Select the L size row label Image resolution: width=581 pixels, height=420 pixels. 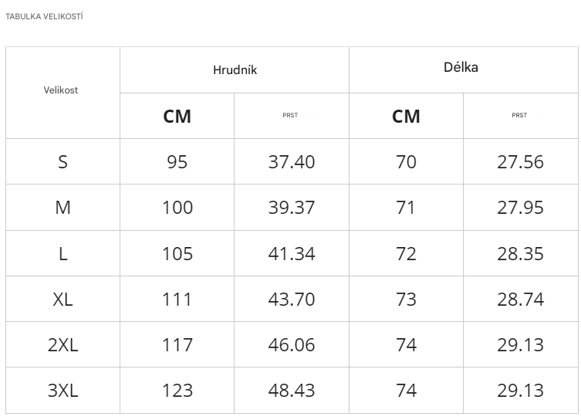[x=62, y=254]
